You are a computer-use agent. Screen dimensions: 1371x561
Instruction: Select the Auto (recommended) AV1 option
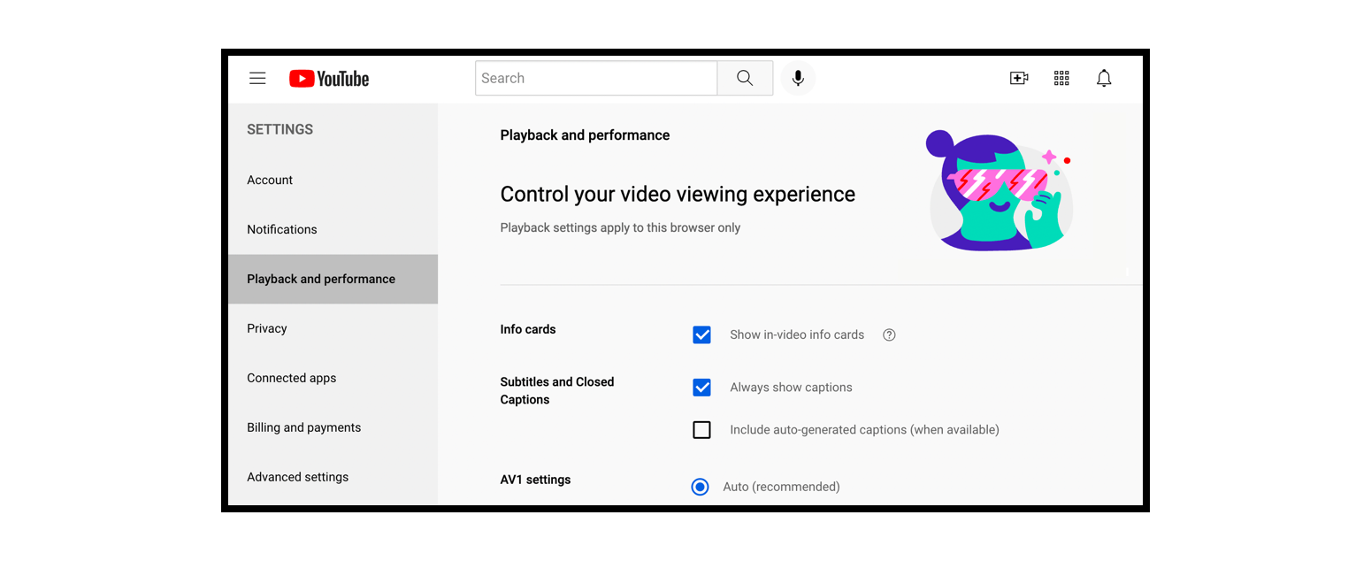(700, 487)
